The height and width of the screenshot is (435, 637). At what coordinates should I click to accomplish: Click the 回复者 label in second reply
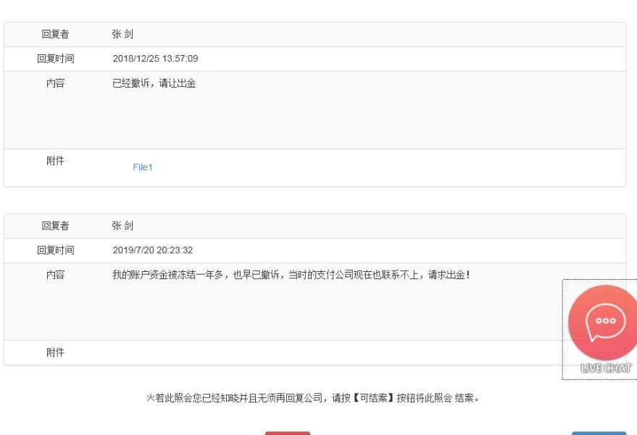click(x=55, y=225)
